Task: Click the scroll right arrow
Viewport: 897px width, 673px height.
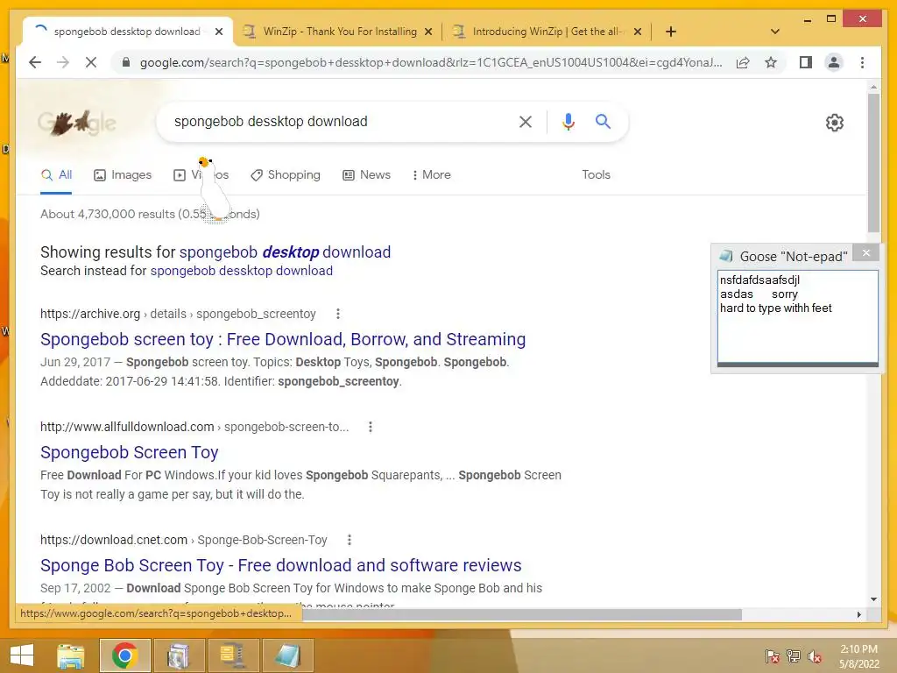Action: coord(858,614)
